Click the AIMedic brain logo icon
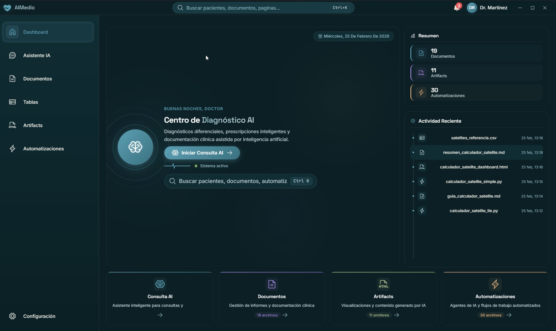 (7, 8)
